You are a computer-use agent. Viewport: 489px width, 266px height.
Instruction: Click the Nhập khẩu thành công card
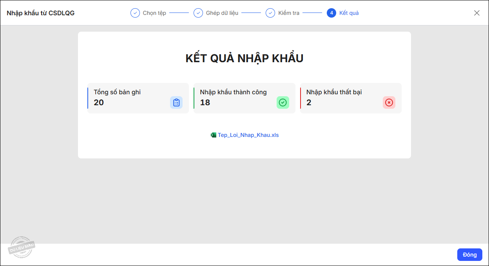pos(244,98)
